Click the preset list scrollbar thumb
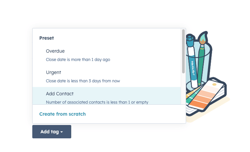Screen dimensions: 250x152 click(x=183, y=51)
